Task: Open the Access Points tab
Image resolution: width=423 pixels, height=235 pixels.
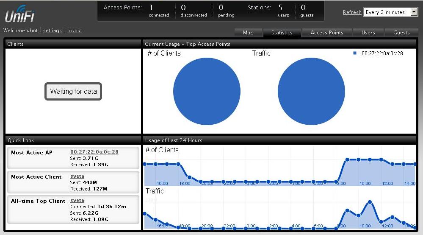Action: point(326,33)
